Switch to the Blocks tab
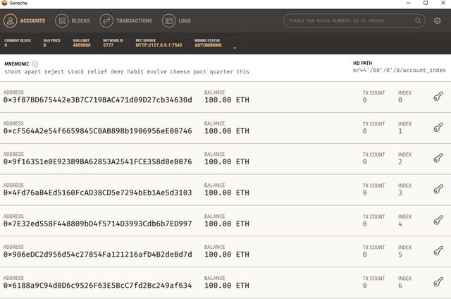The width and height of the screenshot is (451, 299). coord(73,20)
